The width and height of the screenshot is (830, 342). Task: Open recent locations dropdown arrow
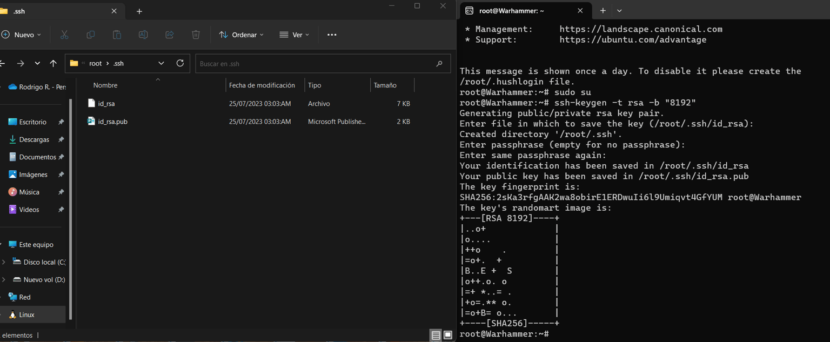click(x=37, y=63)
